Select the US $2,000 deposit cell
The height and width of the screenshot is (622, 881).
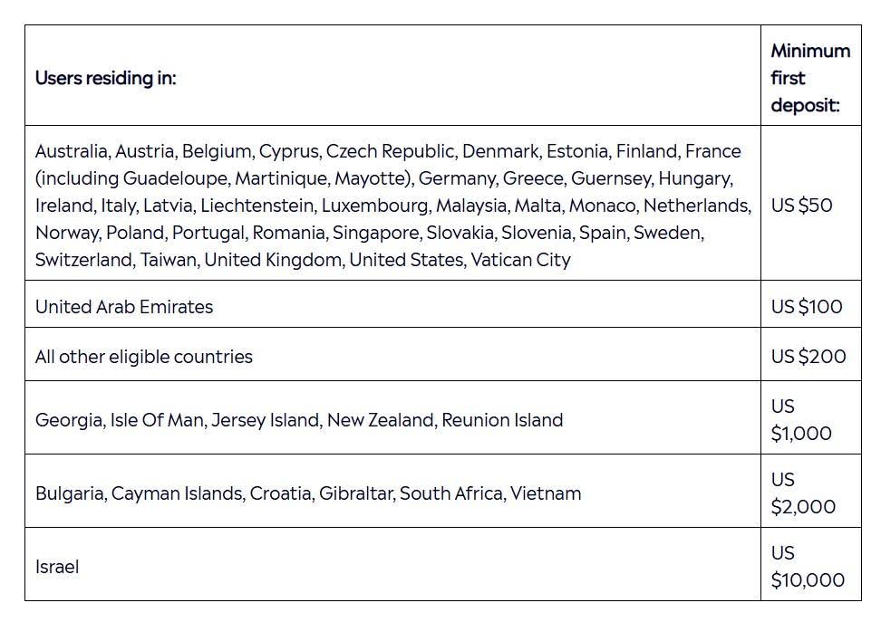pos(803,493)
